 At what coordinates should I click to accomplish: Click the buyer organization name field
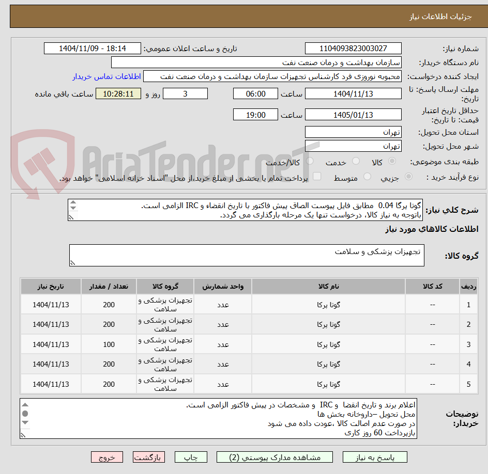coord(256,62)
